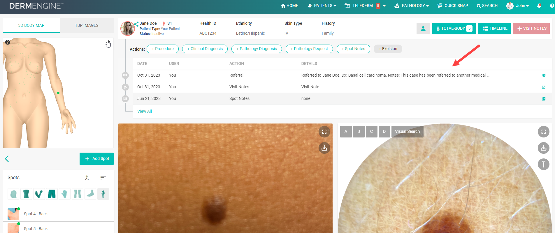Switch to the TBP Images tab
The width and height of the screenshot is (555, 233).
click(x=87, y=25)
